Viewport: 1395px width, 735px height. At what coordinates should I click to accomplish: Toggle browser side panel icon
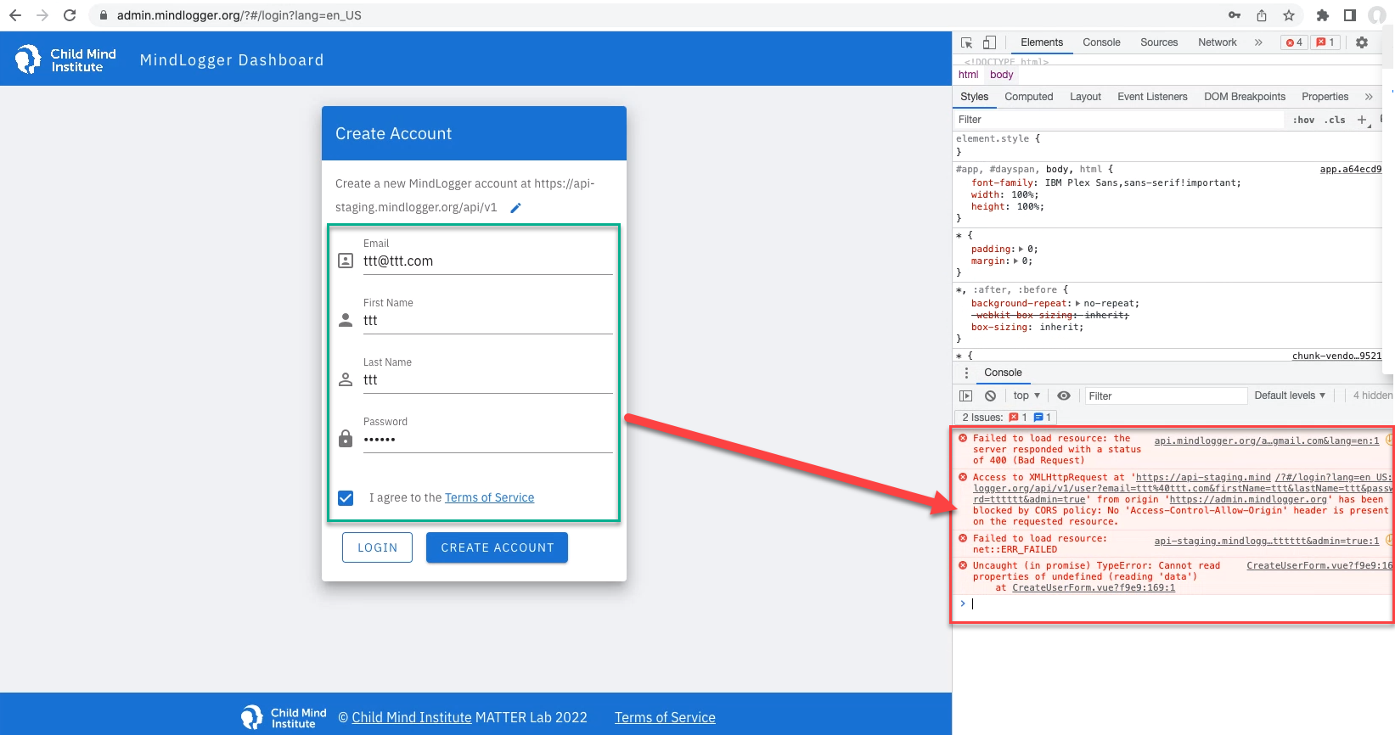pyautogui.click(x=1349, y=15)
